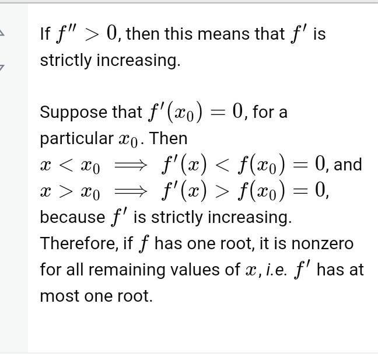Upvote this answer with the up arrow
The image size is (378, 356).
2,33
